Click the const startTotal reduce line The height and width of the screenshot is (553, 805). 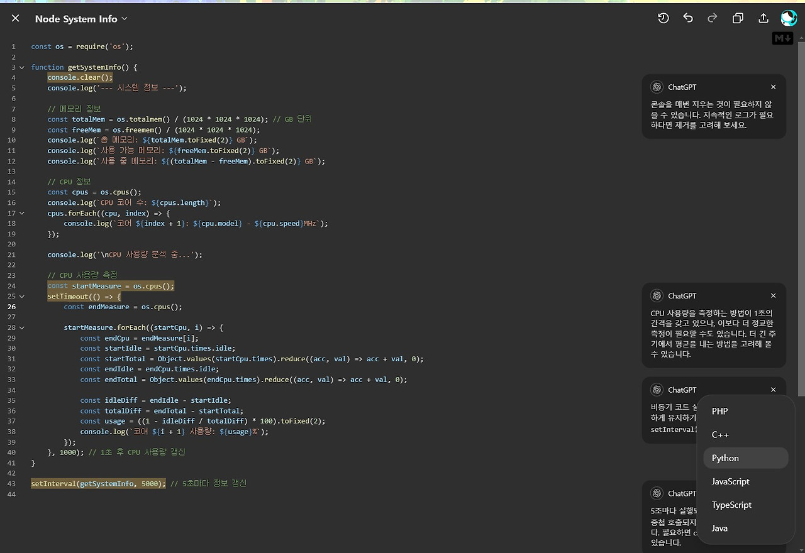(x=252, y=359)
